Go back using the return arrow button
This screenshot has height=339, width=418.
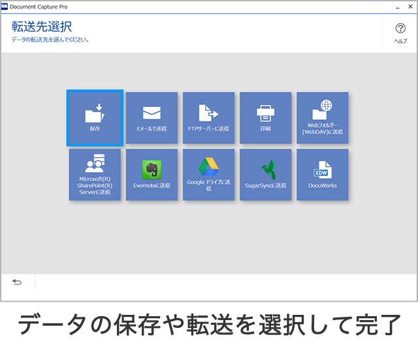point(17,282)
